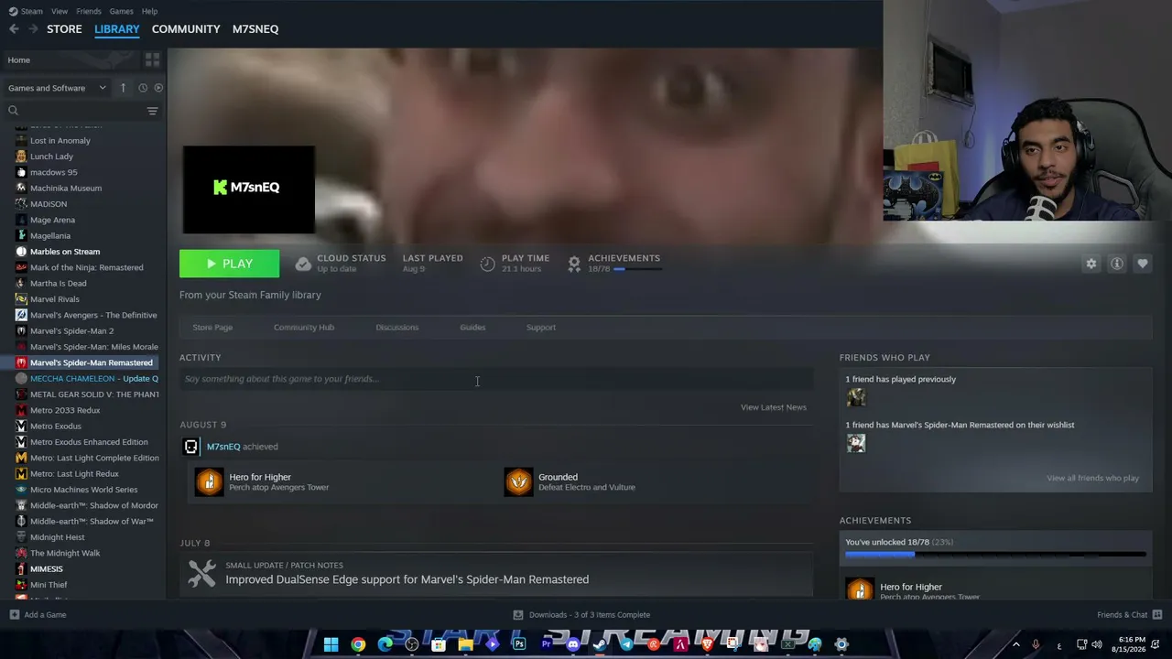Screen dimensions: 1172x659
Task: Click the M7snEQ username in activity
Action: click(x=223, y=447)
